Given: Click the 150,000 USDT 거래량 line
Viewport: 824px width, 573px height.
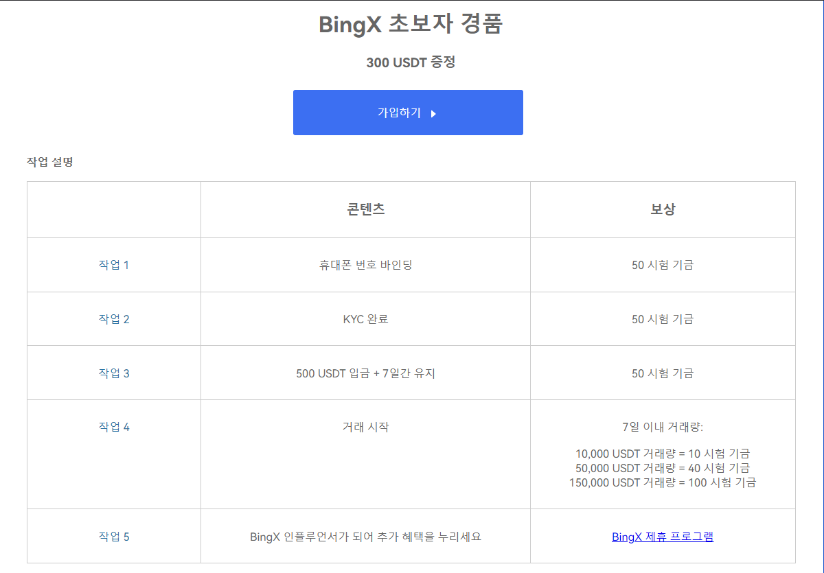Looking at the screenshot, I should point(663,482).
